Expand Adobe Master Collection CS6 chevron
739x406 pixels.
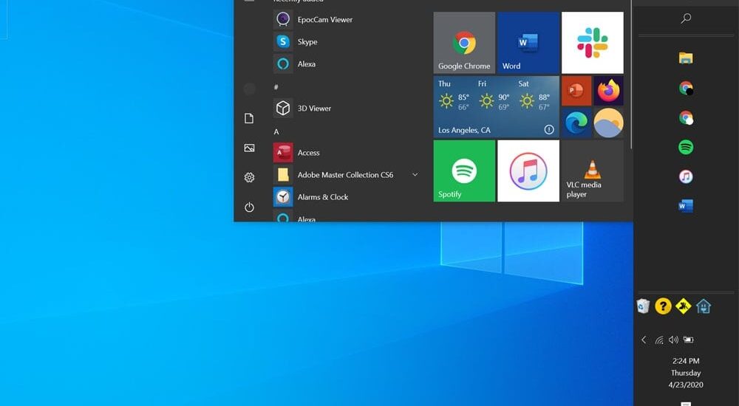tap(415, 175)
